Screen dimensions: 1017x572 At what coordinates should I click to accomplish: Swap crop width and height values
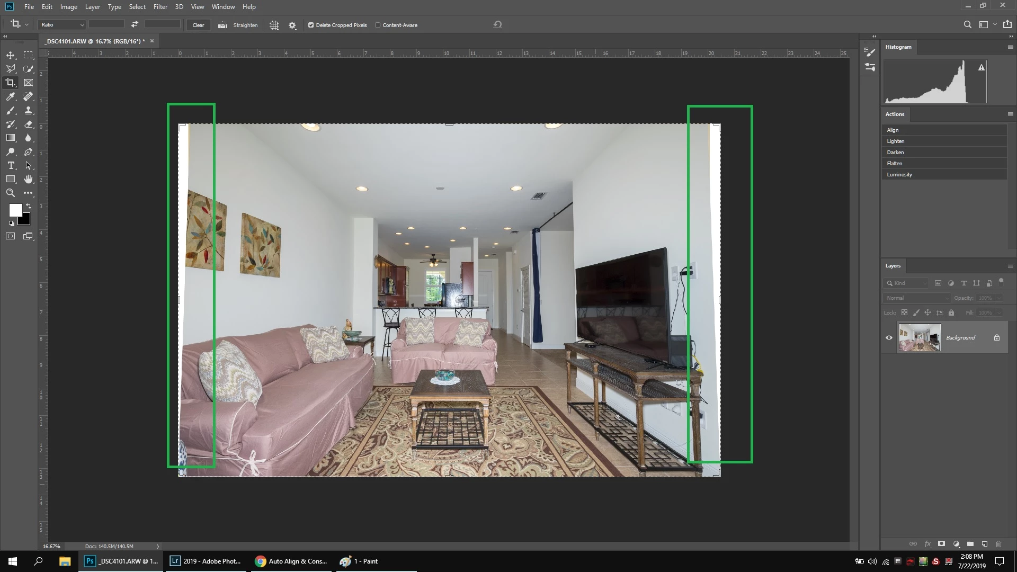pyautogui.click(x=135, y=24)
